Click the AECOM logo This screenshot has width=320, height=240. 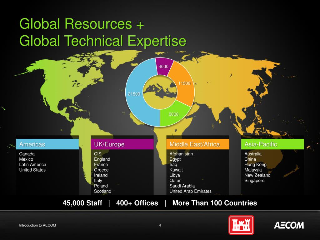[x=289, y=225]
